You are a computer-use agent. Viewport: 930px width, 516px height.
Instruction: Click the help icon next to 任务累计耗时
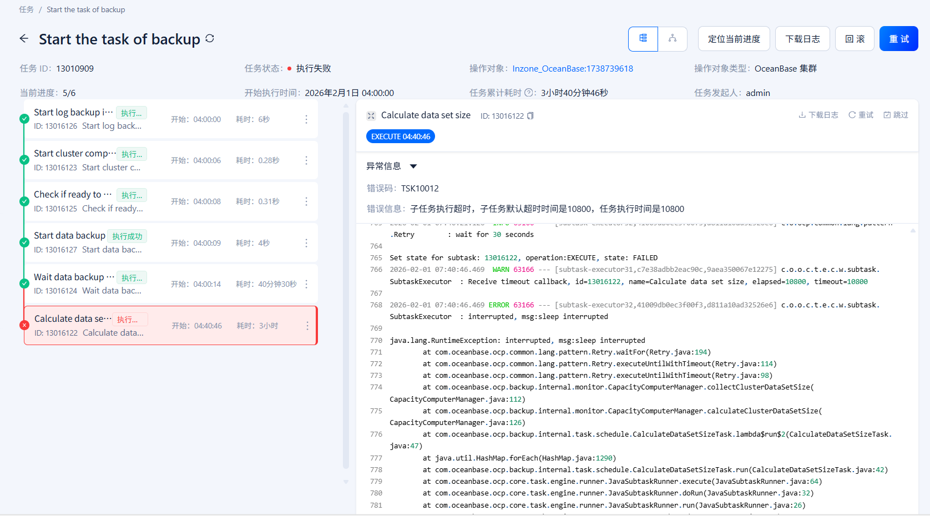pyautogui.click(x=529, y=93)
